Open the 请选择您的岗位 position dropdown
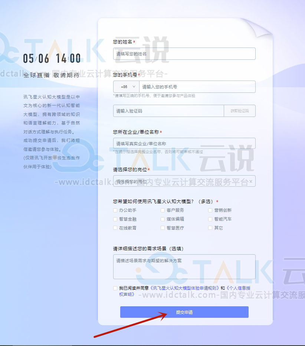 click(x=184, y=181)
